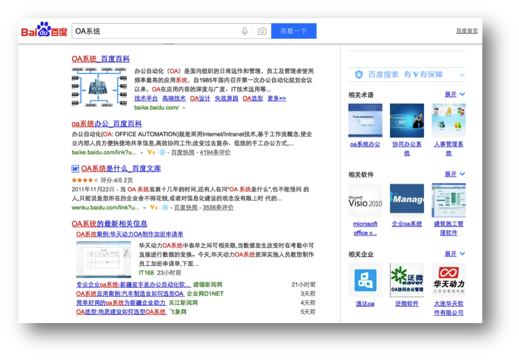
Task: Open 百度快照 for 百度文库 result
Action: pyautogui.click(x=186, y=208)
